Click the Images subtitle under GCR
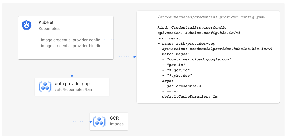Image resolution: width=290 pixels, height=140 pixels. [117, 124]
